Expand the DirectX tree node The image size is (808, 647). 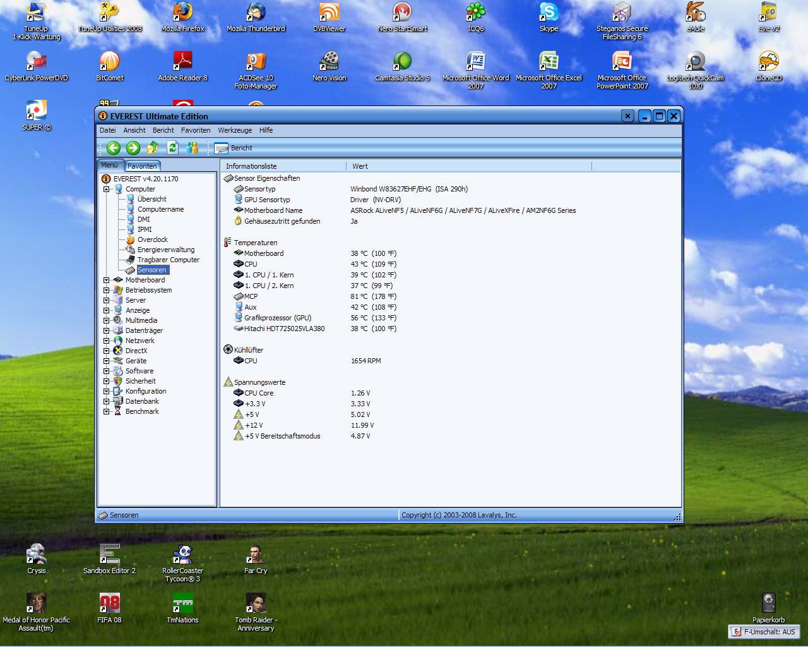107,351
